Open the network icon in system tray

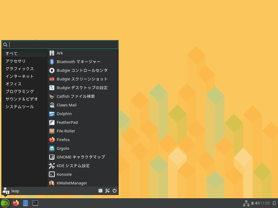click(246, 203)
